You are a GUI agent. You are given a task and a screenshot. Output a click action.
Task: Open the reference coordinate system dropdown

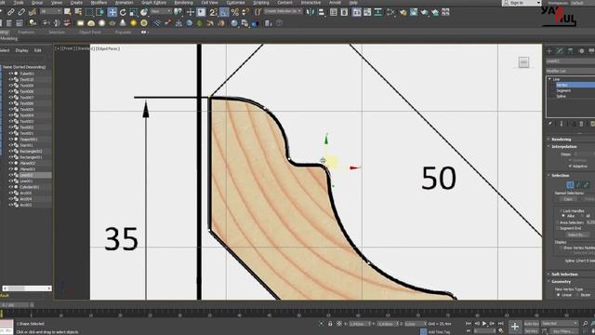161,12
